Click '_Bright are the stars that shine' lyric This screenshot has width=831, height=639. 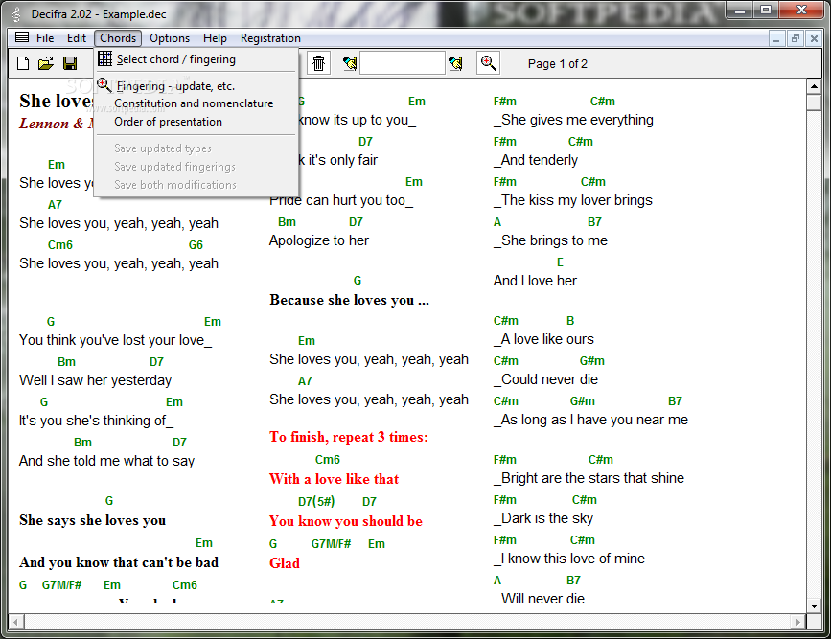click(589, 478)
